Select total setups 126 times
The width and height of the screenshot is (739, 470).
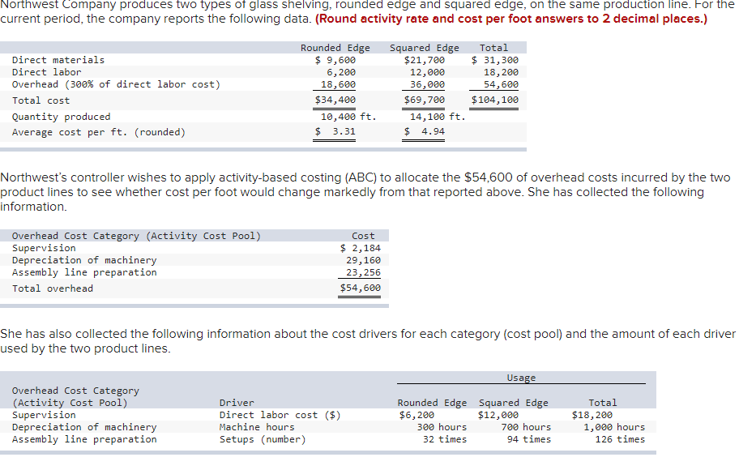[x=620, y=439]
